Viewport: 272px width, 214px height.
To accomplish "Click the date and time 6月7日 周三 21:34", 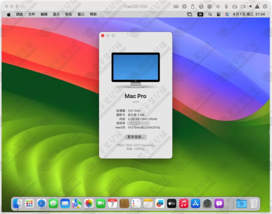I will 249,14.
